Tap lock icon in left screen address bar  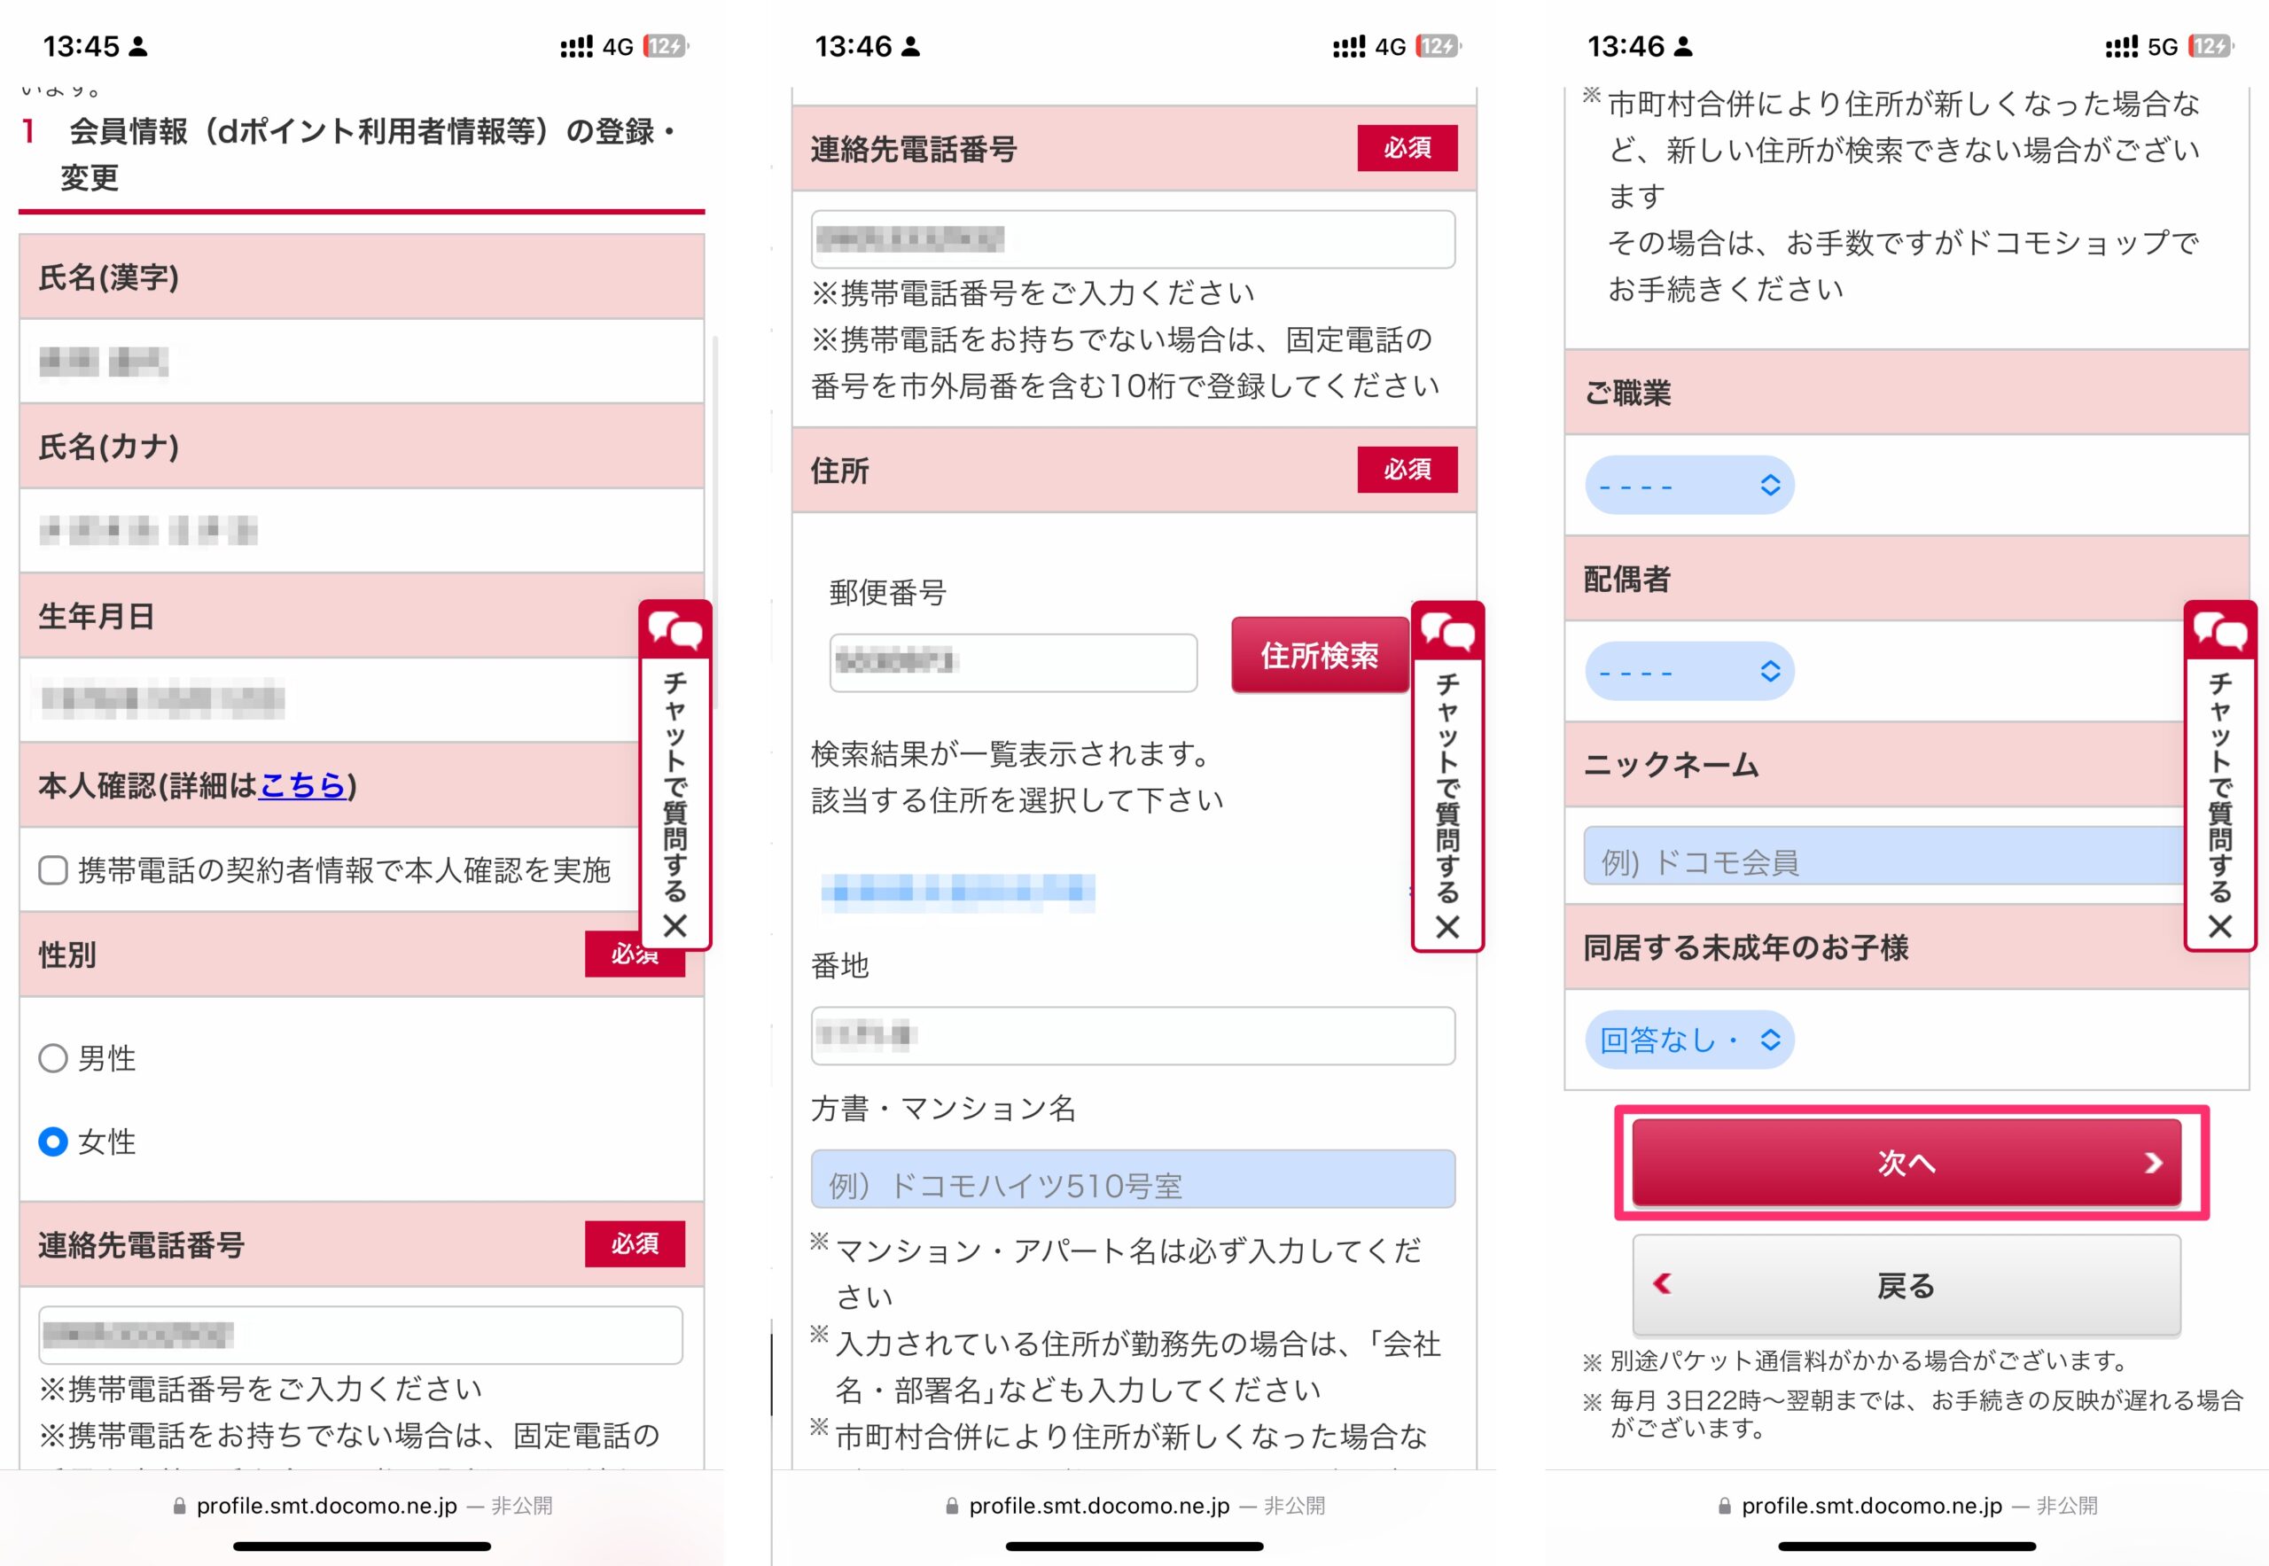coord(180,1505)
